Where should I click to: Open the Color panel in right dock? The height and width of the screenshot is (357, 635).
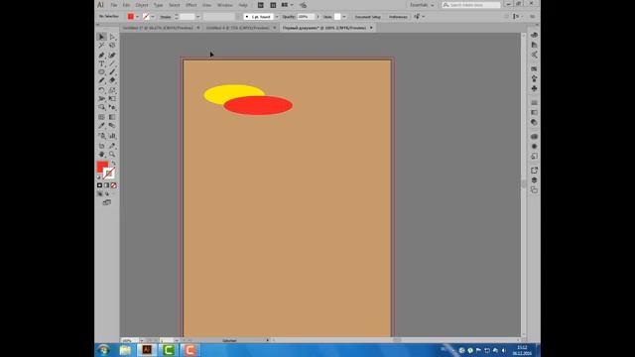[534, 35]
